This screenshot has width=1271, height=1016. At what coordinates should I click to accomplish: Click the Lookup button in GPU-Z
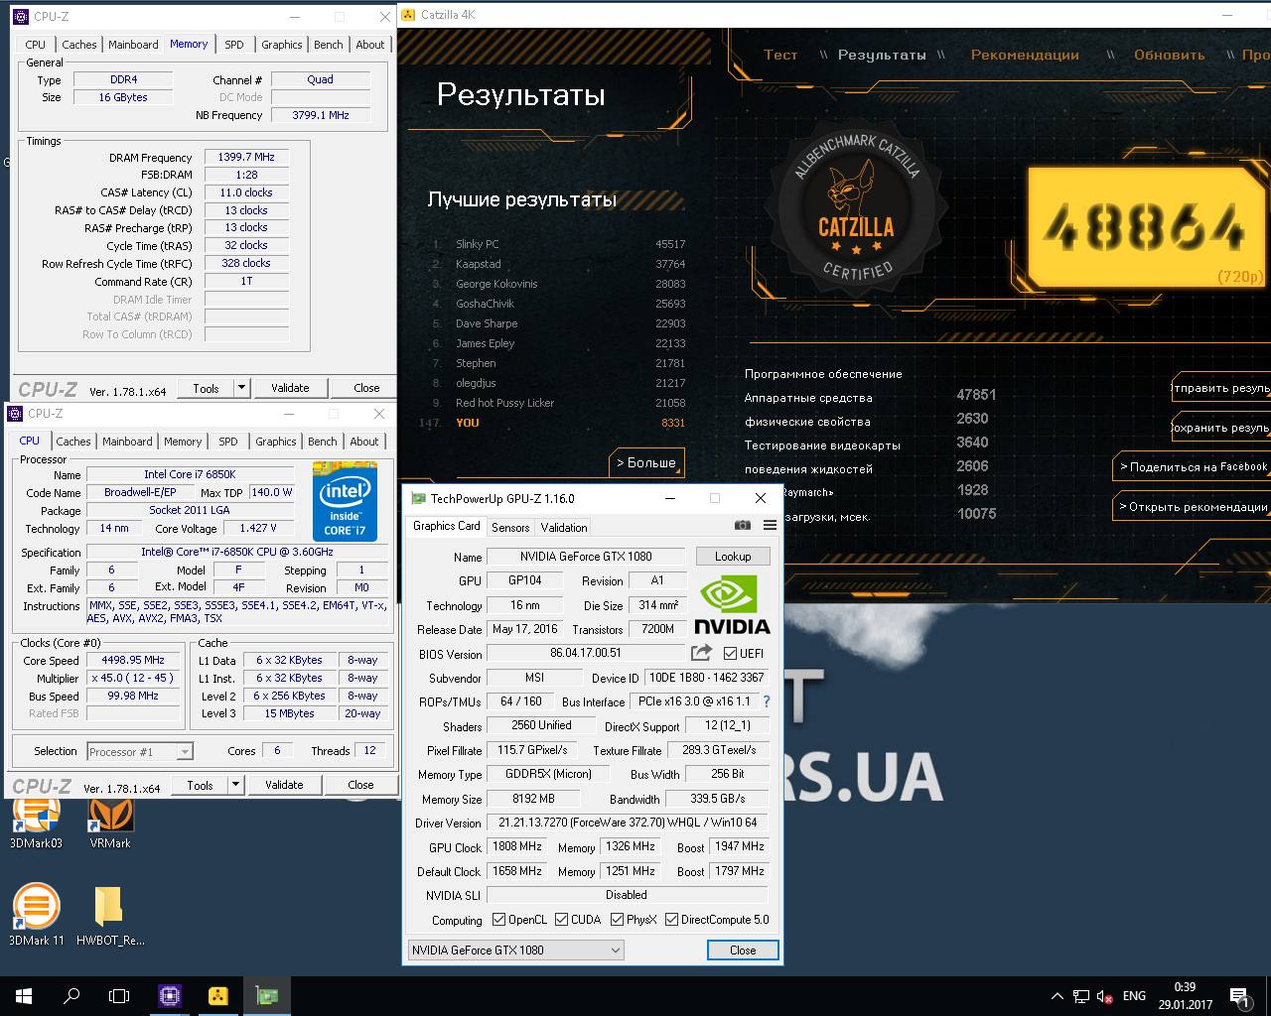(x=733, y=556)
